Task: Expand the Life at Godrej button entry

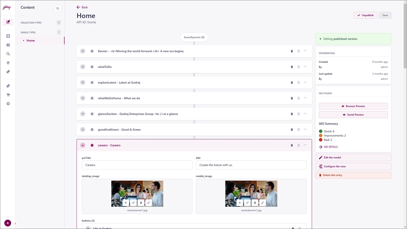Action: [88, 228]
